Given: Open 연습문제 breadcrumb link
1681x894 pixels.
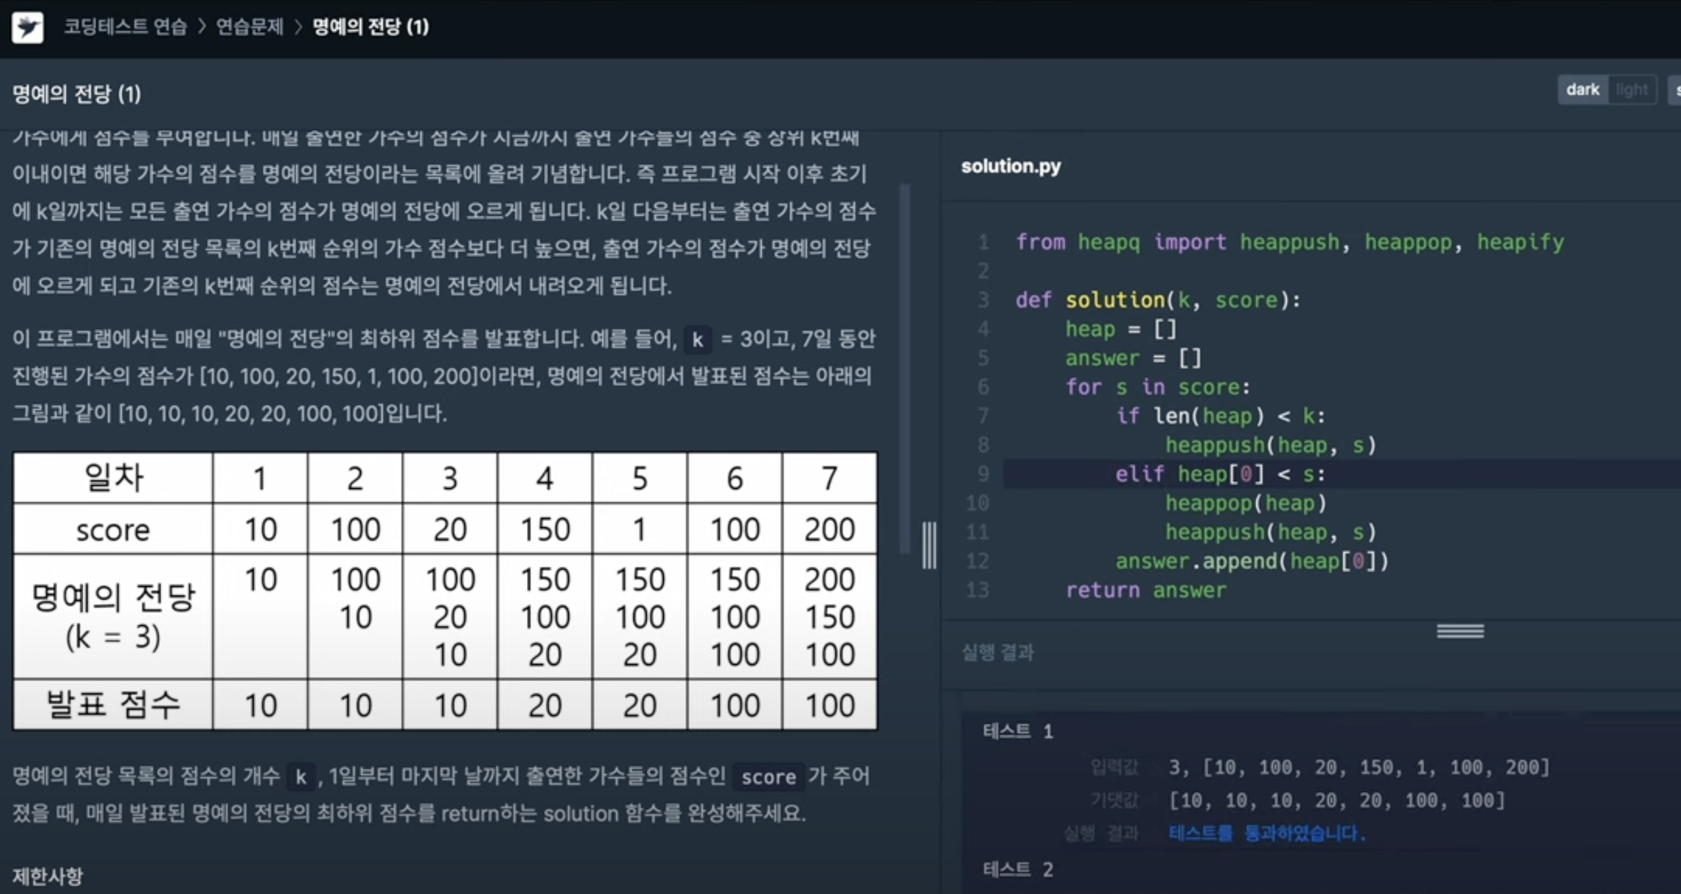Looking at the screenshot, I should 250,27.
